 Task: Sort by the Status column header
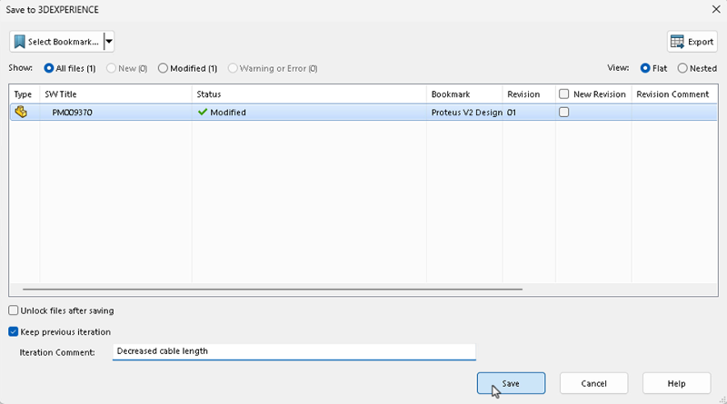[x=309, y=94]
